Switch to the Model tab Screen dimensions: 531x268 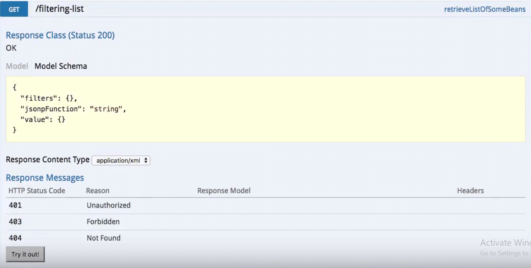pos(16,66)
